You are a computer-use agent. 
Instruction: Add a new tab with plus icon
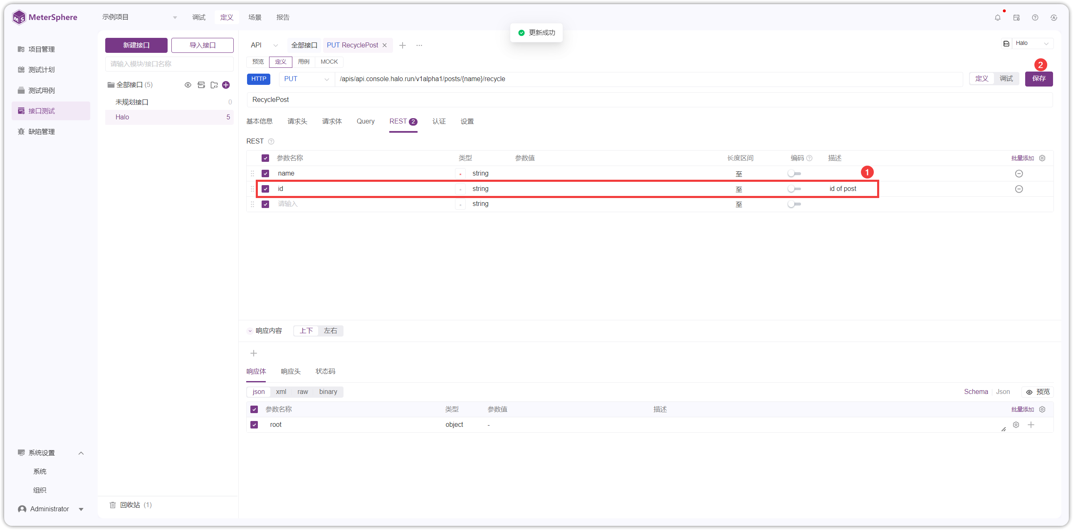403,45
